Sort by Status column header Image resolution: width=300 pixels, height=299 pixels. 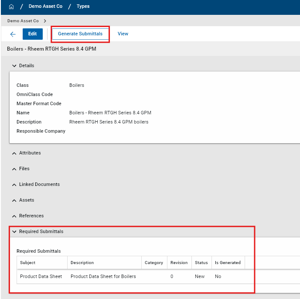coord(201,263)
